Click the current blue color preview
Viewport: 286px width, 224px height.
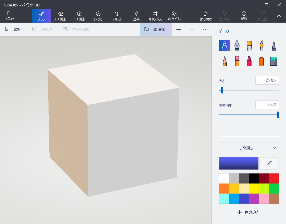tap(239, 163)
